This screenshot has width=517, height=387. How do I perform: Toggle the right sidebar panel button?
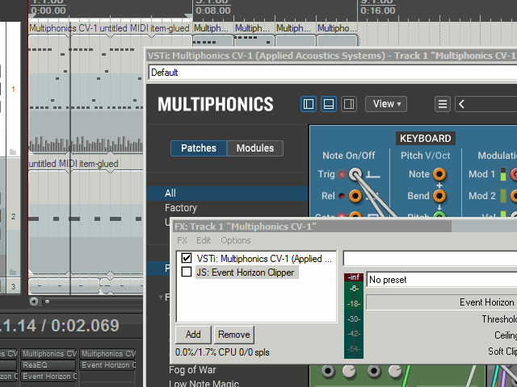point(348,104)
